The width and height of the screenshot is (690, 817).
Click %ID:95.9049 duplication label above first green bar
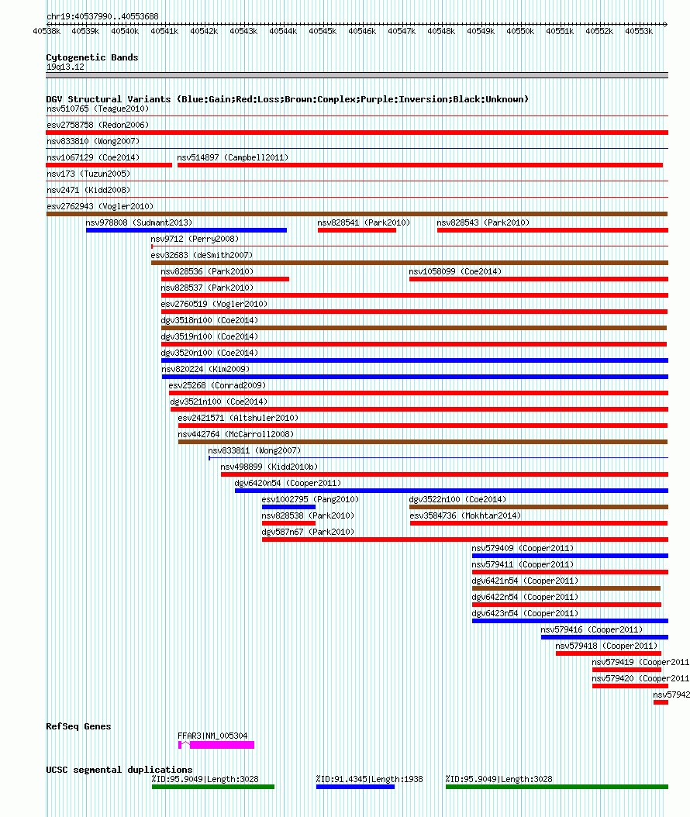[x=205, y=780]
